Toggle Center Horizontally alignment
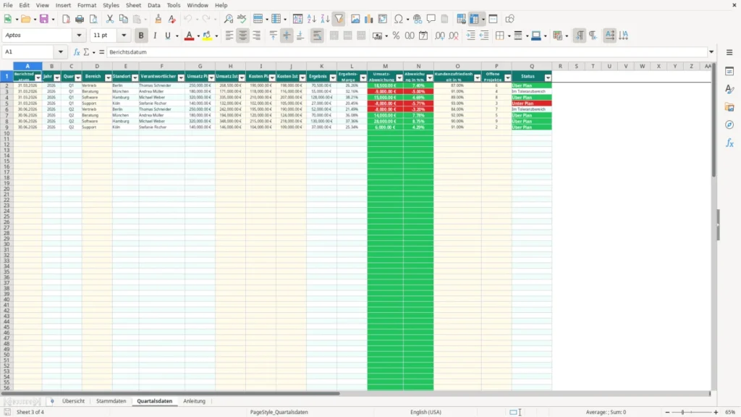The height and width of the screenshot is (417, 741). coord(243,35)
